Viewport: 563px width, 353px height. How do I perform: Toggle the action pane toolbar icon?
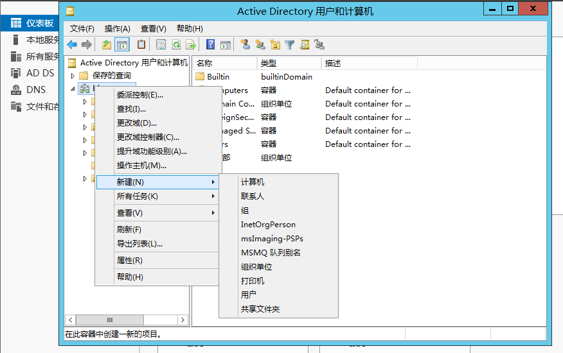pos(226,45)
